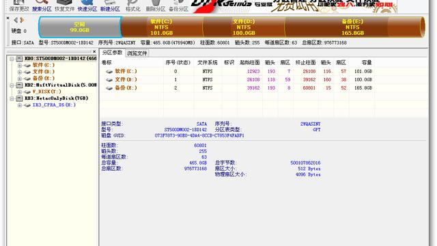Viewport: 437px width, 246px height.
Task: Click the DiskGenius banner advertisement
Action: [294, 6]
